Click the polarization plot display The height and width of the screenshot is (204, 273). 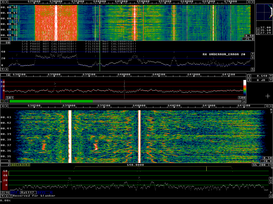click(x=264, y=12)
